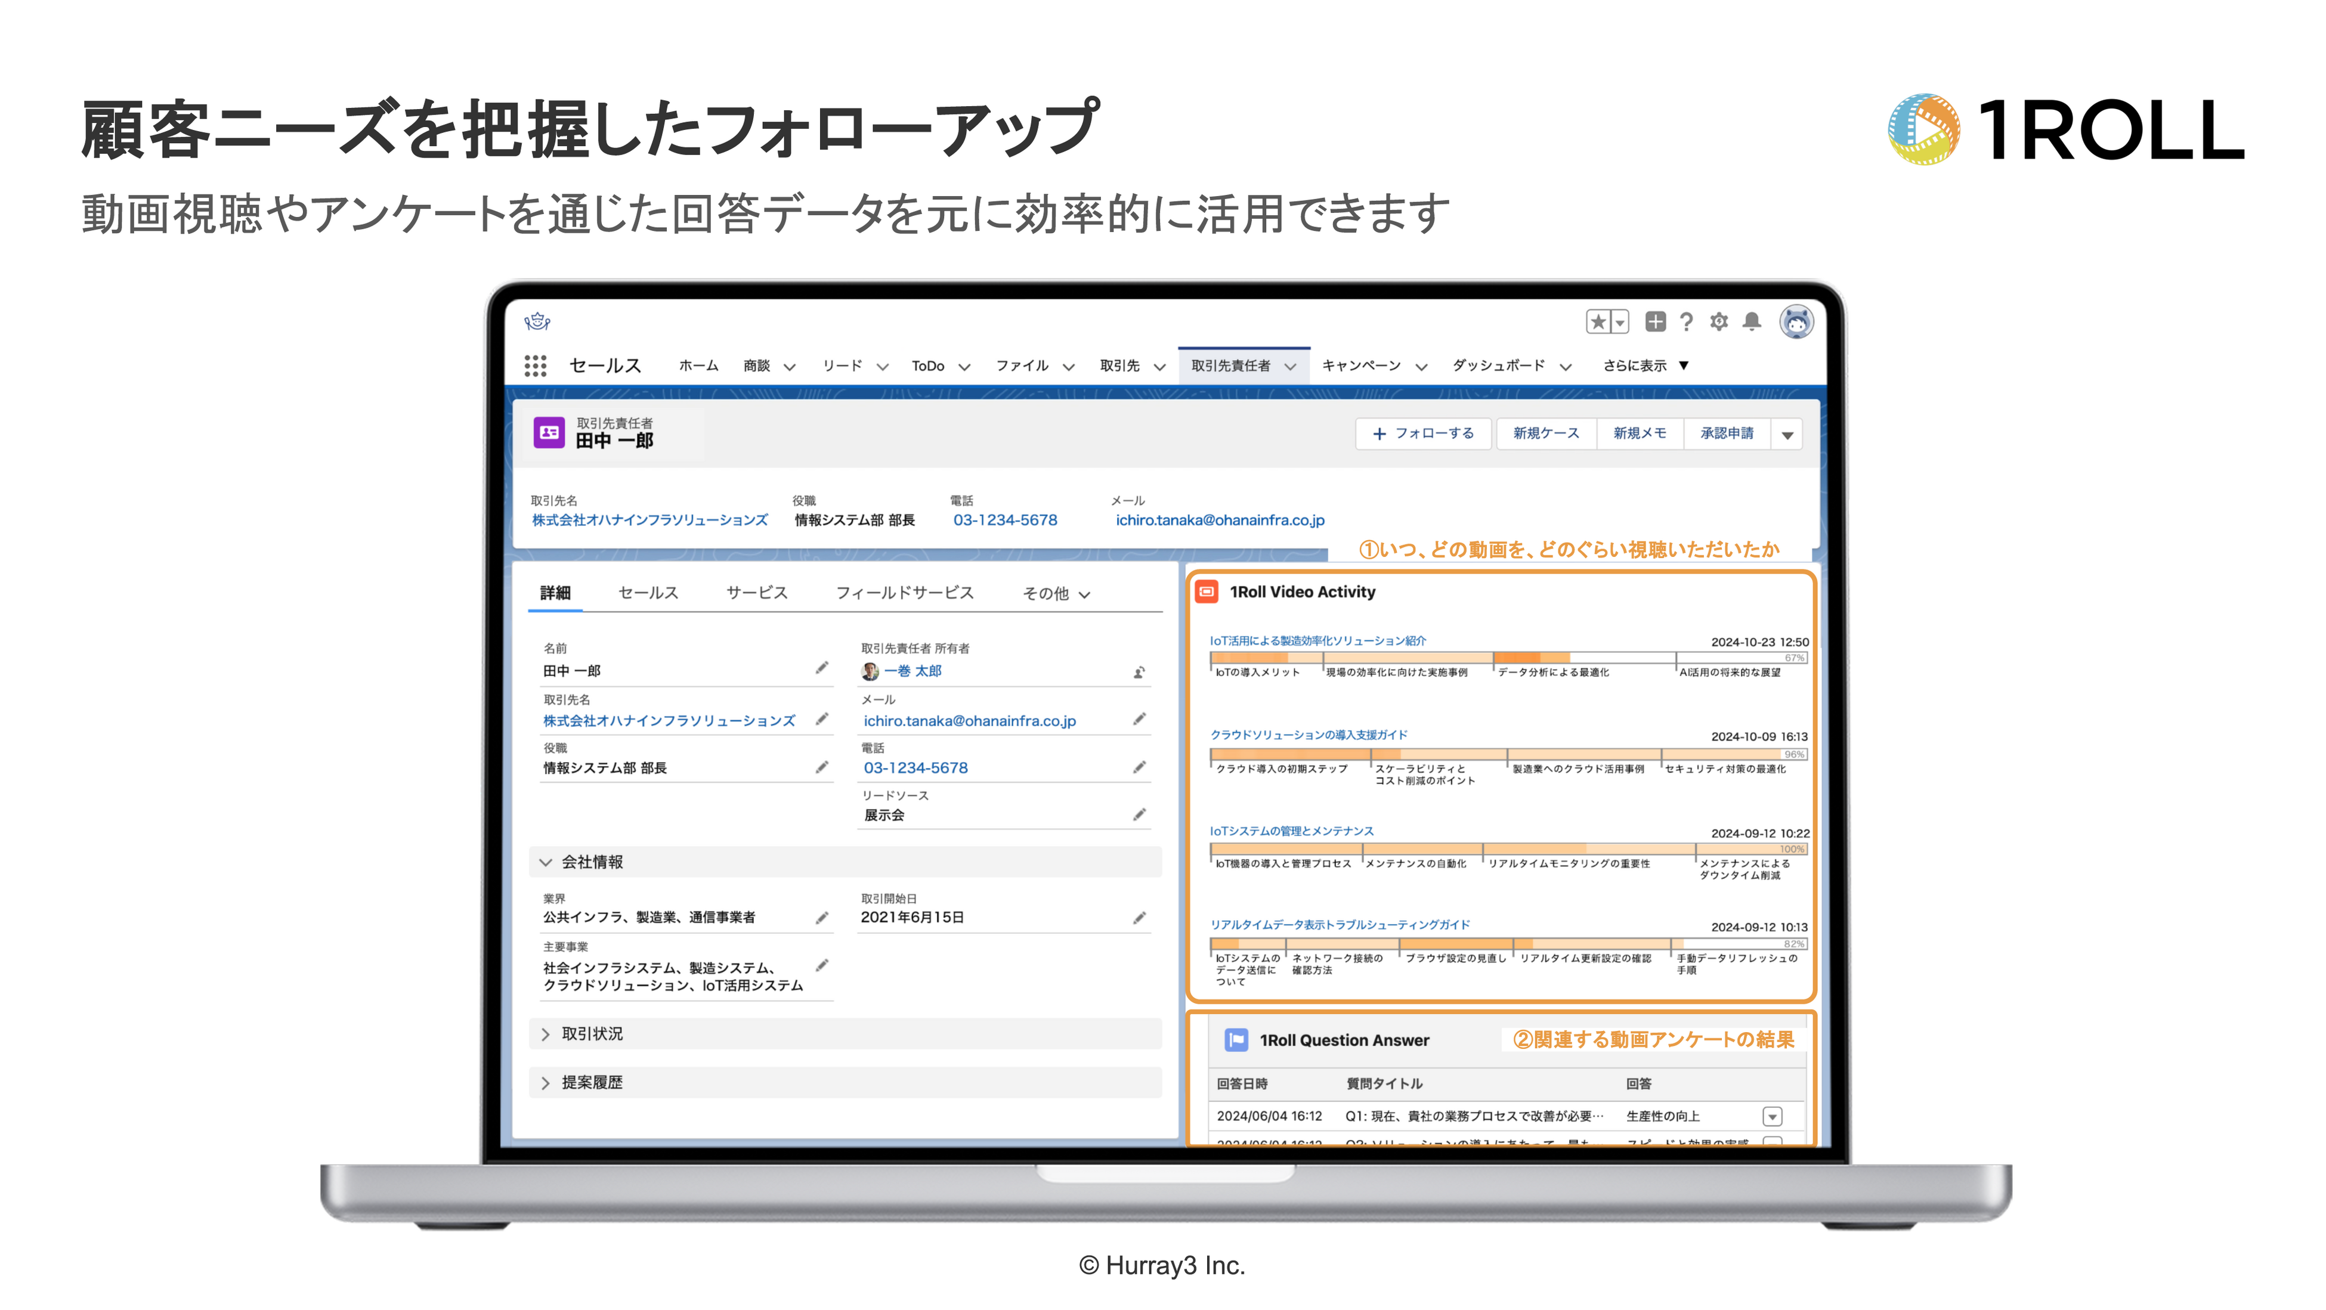Click the notifications bell icon
Viewport: 2326px width, 1310px height.
1752,321
